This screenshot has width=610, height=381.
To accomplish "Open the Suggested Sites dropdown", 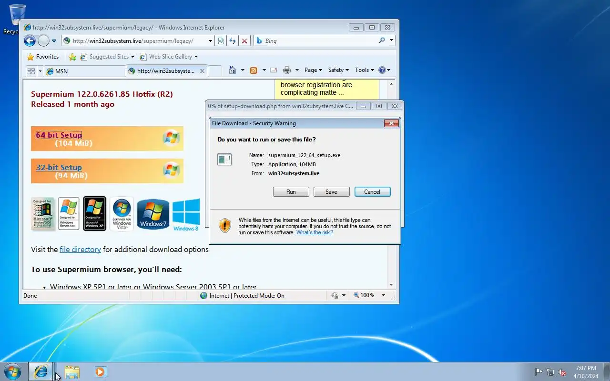I will point(107,57).
